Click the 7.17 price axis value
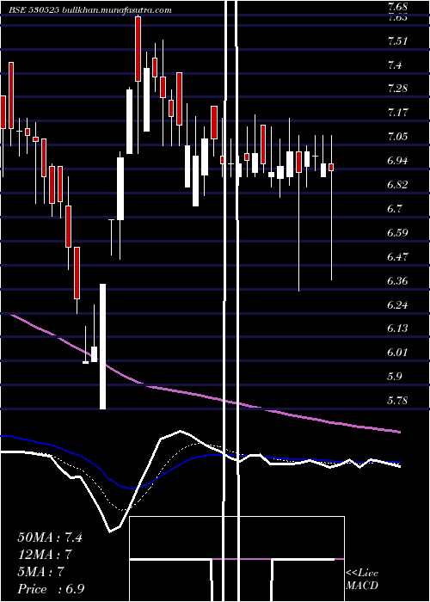430x602 pixels. pyautogui.click(x=397, y=113)
